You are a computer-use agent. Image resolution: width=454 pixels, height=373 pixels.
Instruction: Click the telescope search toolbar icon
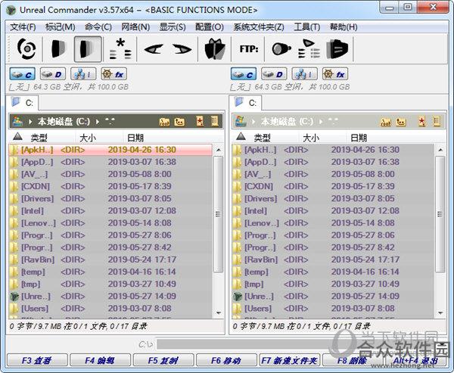tap(281, 49)
